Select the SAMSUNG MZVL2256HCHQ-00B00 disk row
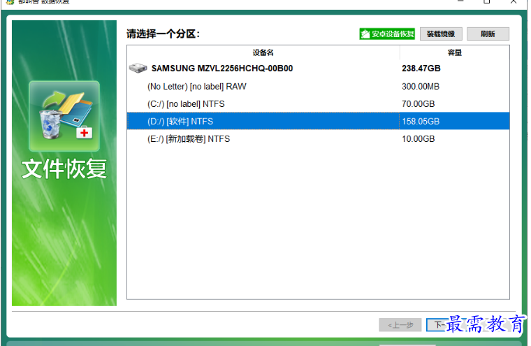The image size is (531, 346). pos(318,69)
